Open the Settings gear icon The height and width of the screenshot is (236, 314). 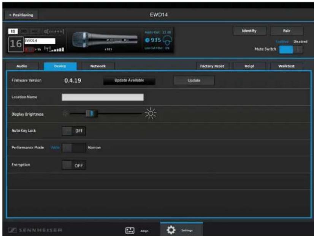pos(171,230)
